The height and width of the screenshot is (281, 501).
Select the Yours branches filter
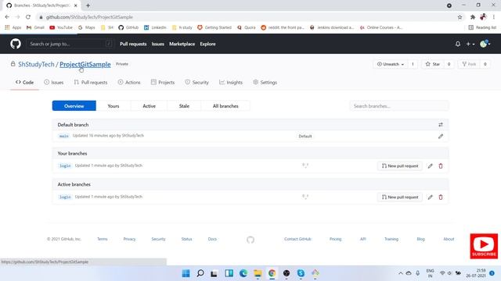(x=114, y=106)
